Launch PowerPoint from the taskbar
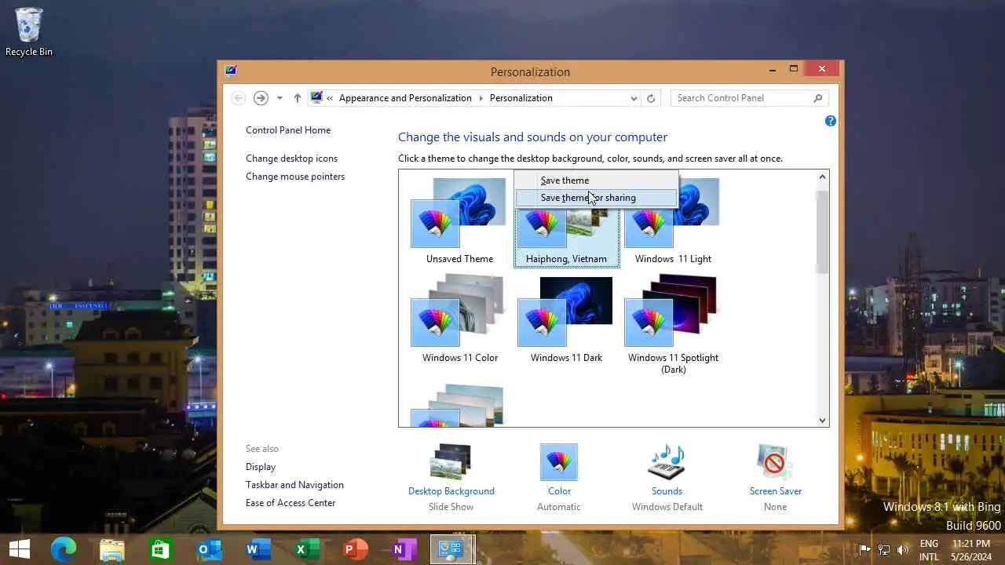Image resolution: width=1005 pixels, height=565 pixels. [355, 549]
